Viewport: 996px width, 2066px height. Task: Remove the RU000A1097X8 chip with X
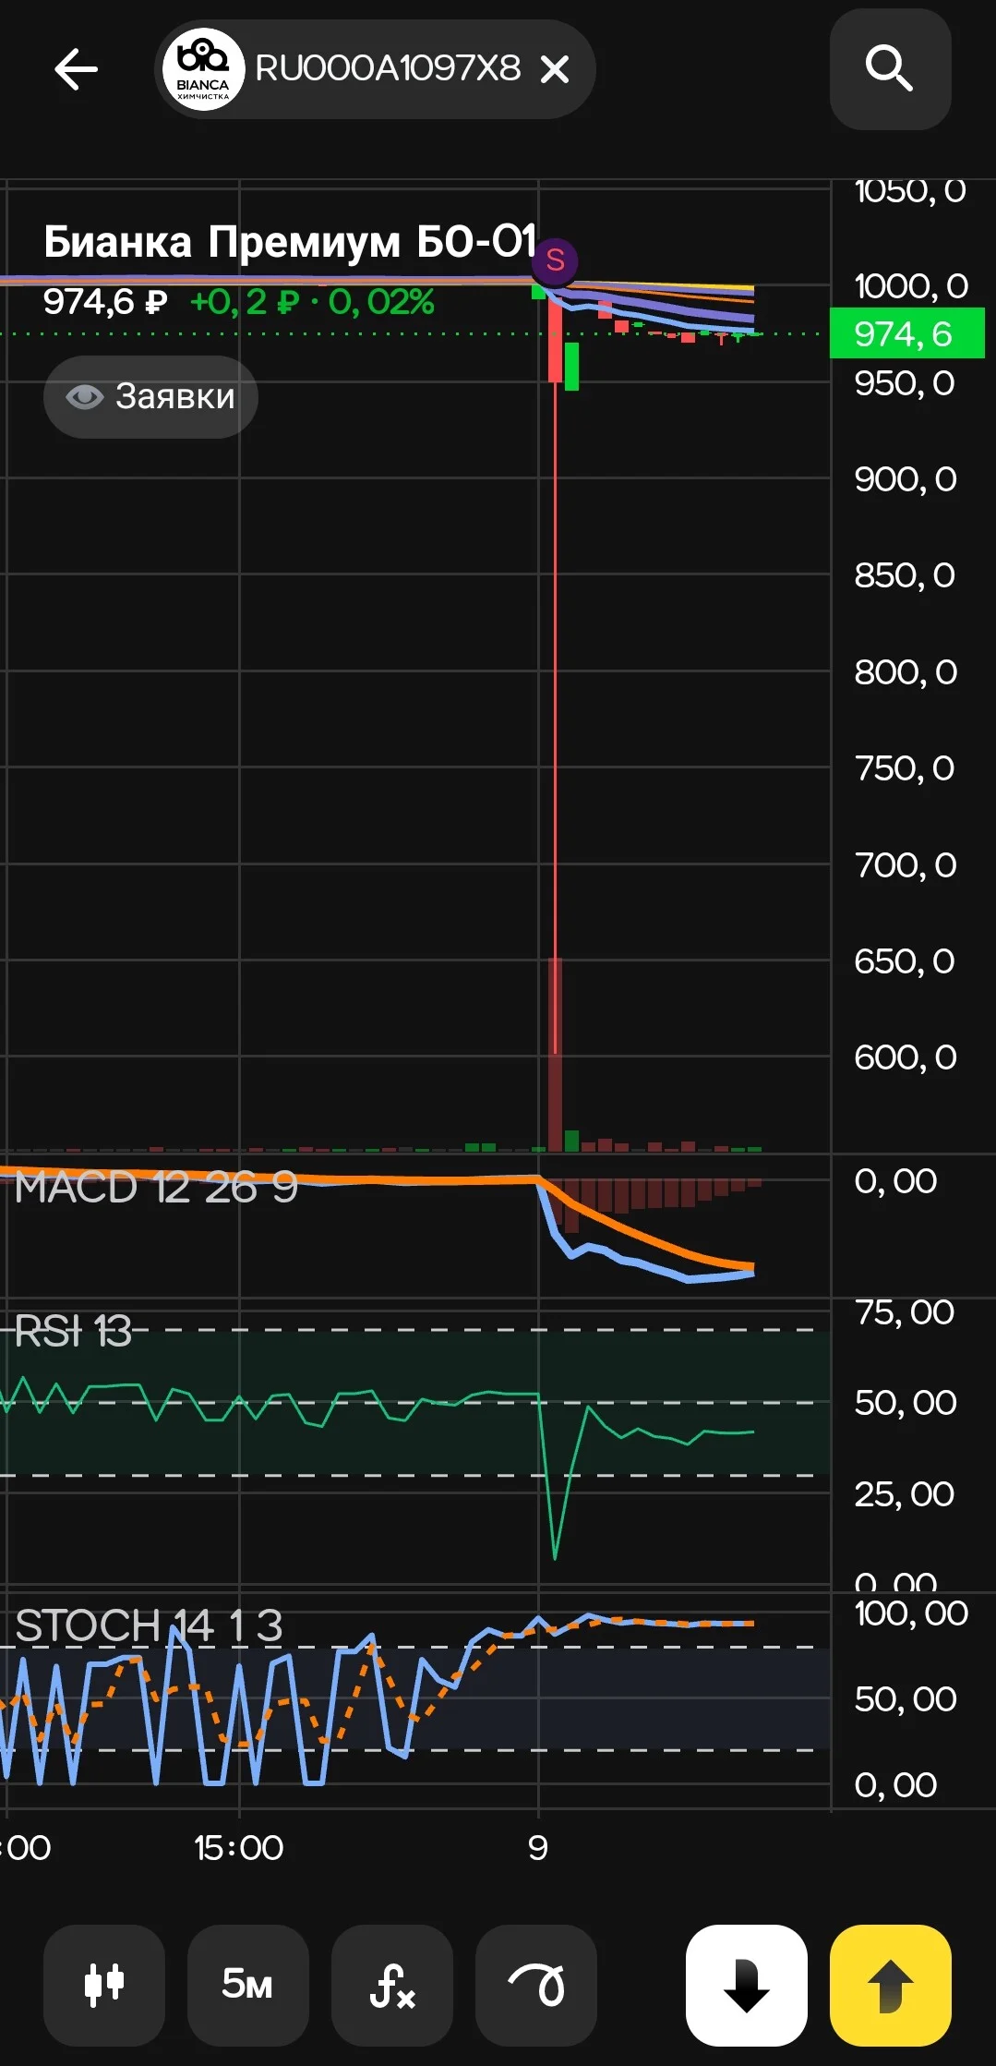[554, 69]
